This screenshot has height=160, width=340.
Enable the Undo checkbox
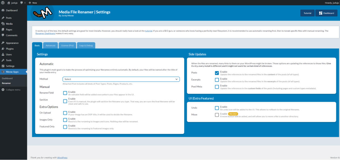click(217, 108)
